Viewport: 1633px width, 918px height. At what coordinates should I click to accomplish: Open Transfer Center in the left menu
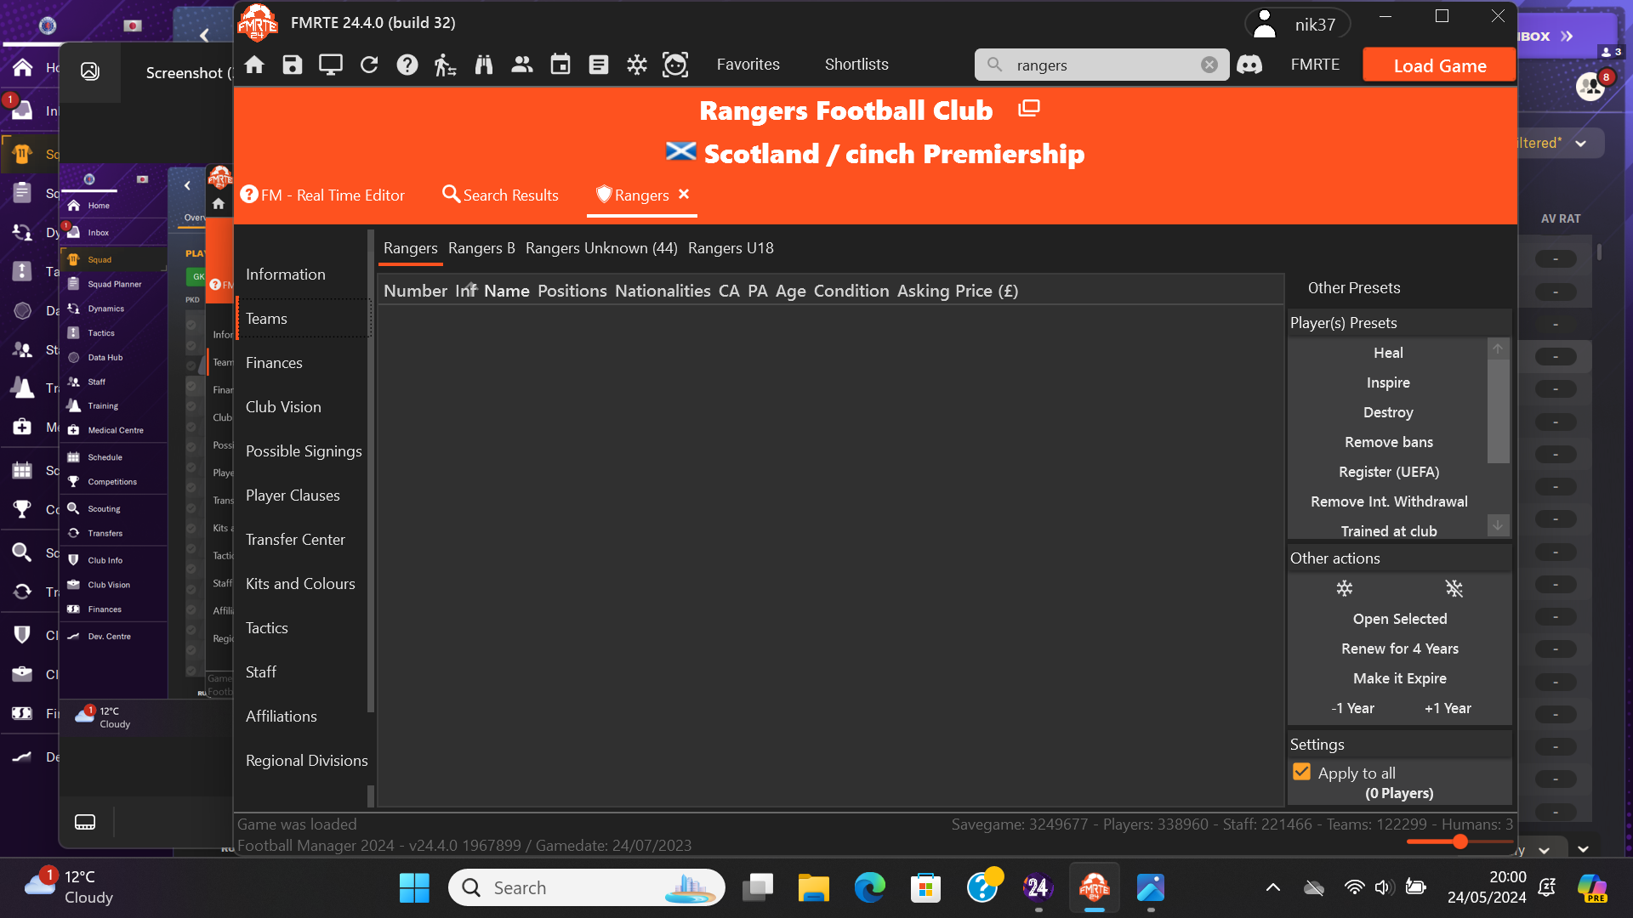(x=295, y=540)
